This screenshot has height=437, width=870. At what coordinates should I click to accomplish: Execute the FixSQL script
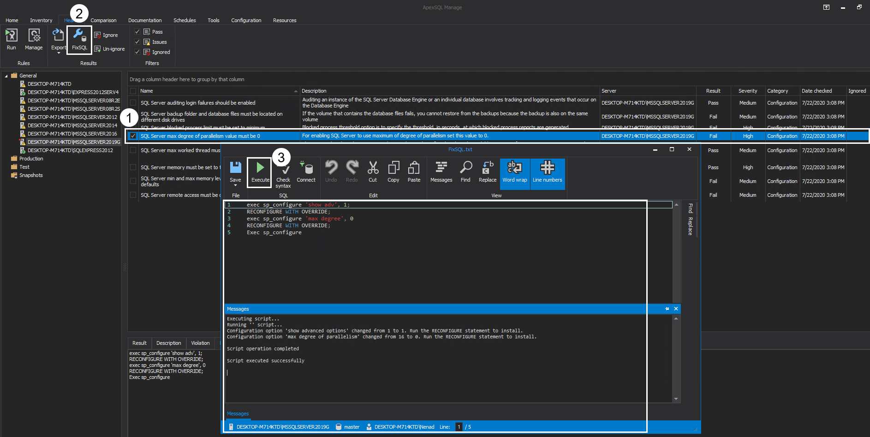click(260, 171)
